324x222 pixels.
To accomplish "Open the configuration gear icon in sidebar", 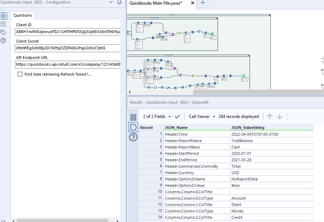I will 3,16.
